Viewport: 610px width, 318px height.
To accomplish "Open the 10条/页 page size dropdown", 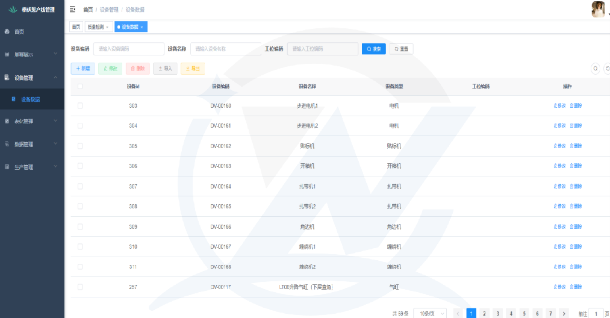I will [x=430, y=313].
